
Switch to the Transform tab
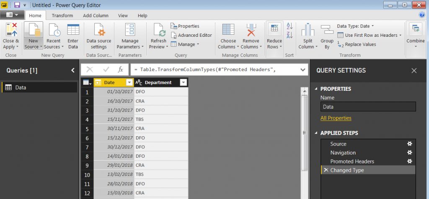coord(62,15)
